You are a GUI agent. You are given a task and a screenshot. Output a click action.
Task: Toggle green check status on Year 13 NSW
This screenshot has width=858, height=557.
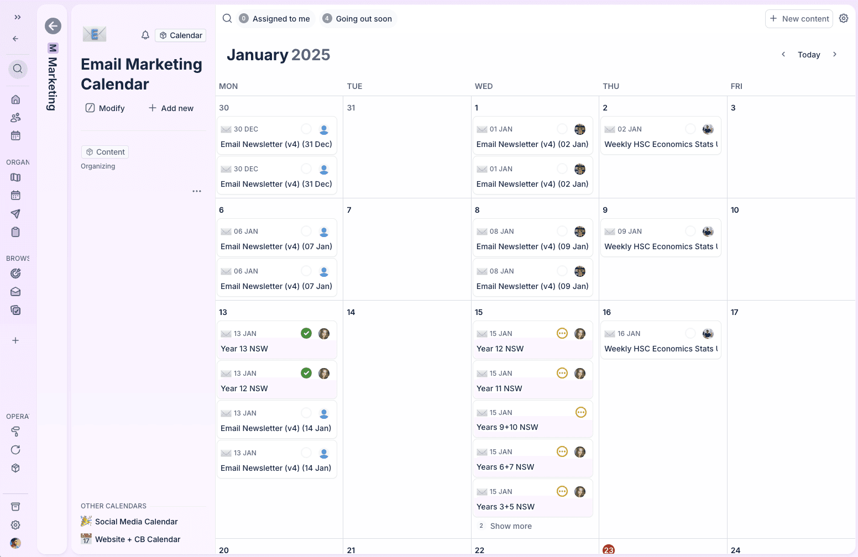[306, 333]
